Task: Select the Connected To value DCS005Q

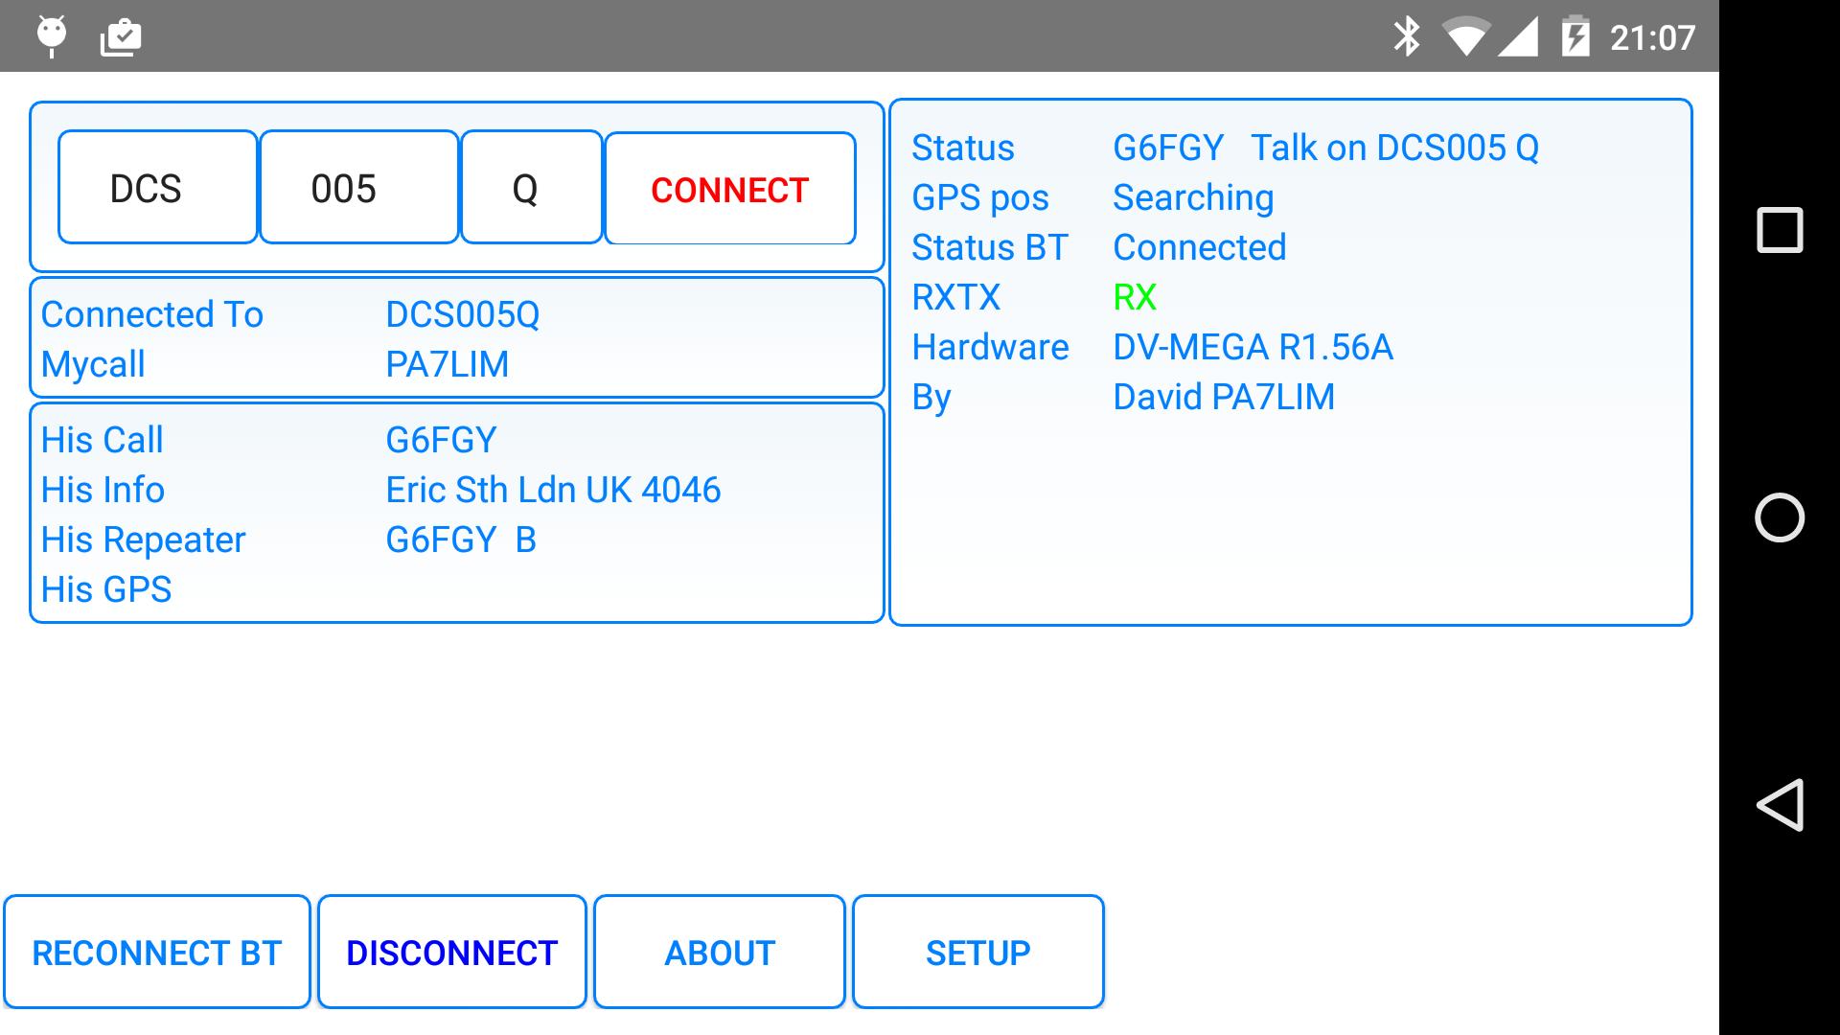Action: tap(463, 314)
